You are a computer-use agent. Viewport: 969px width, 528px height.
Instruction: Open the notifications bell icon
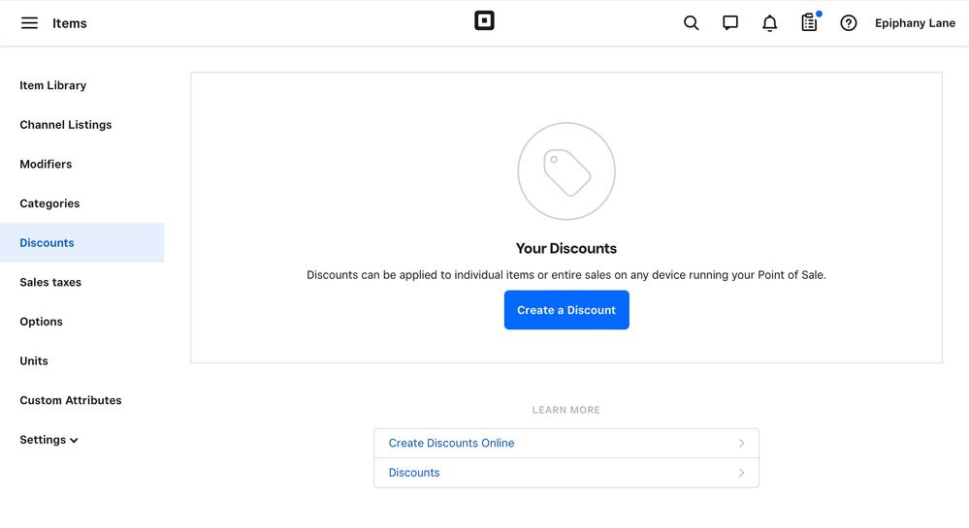769,23
